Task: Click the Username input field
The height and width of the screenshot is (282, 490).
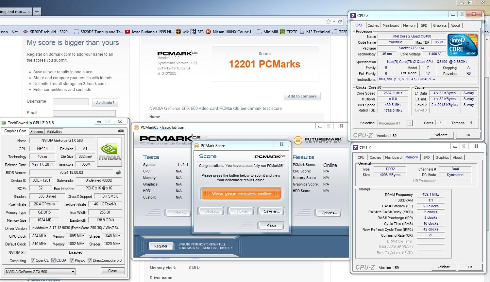Action: [x=71, y=102]
